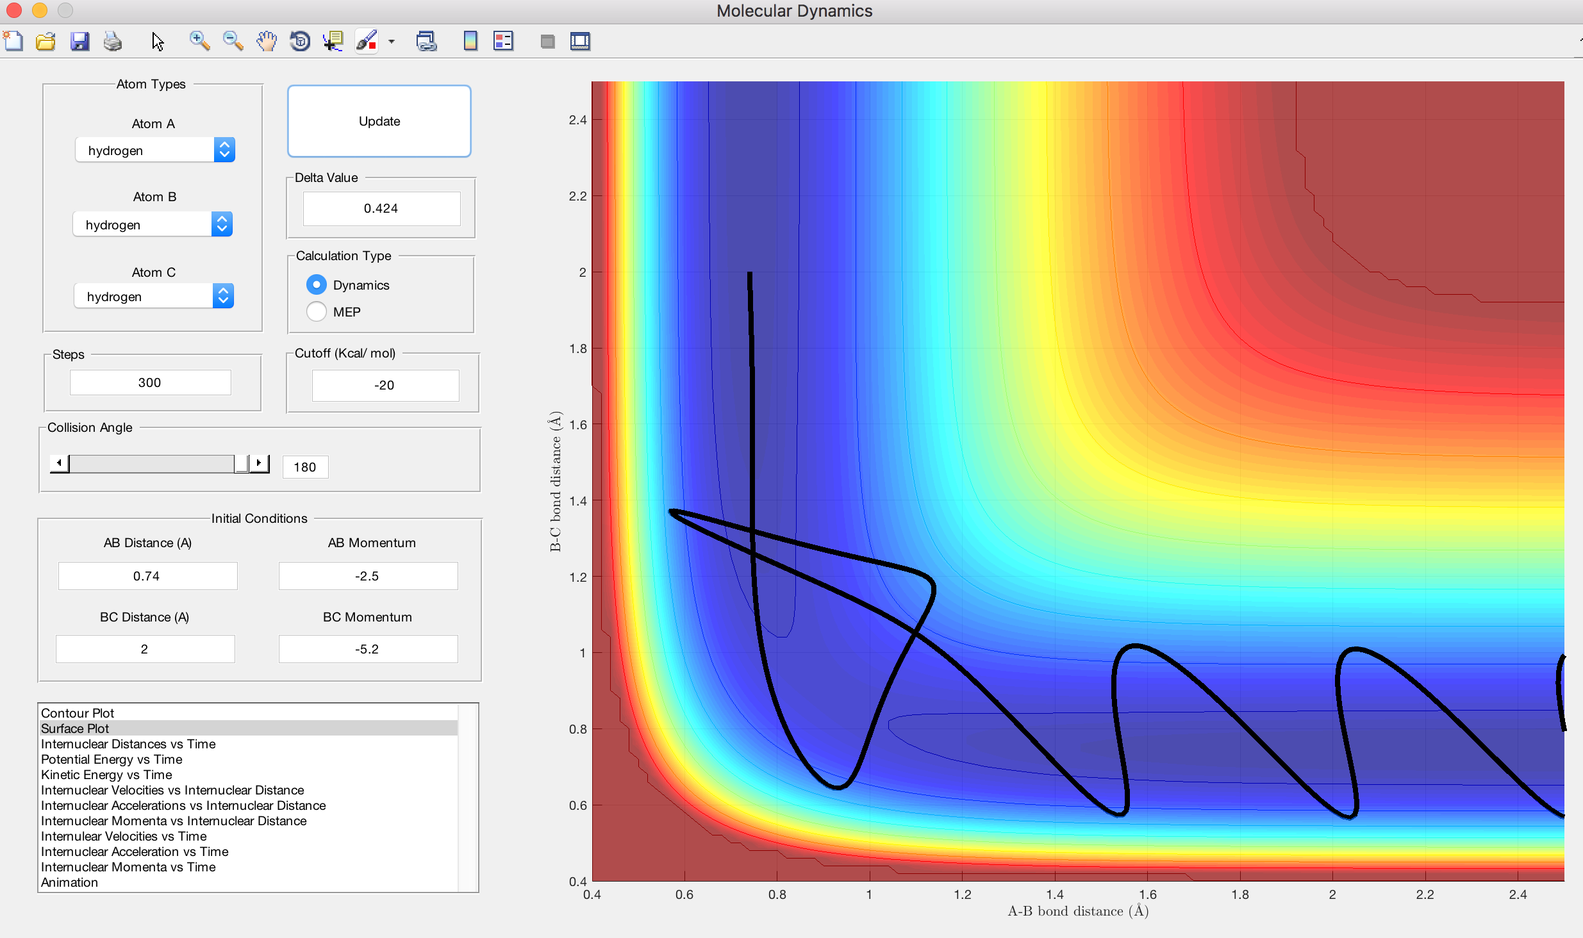Select the Pan hand tool
The width and height of the screenshot is (1583, 938).
click(x=266, y=42)
